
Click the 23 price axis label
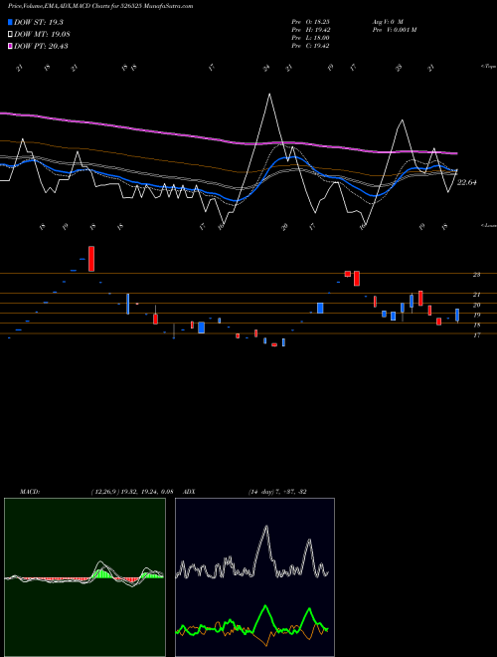pos(476,275)
